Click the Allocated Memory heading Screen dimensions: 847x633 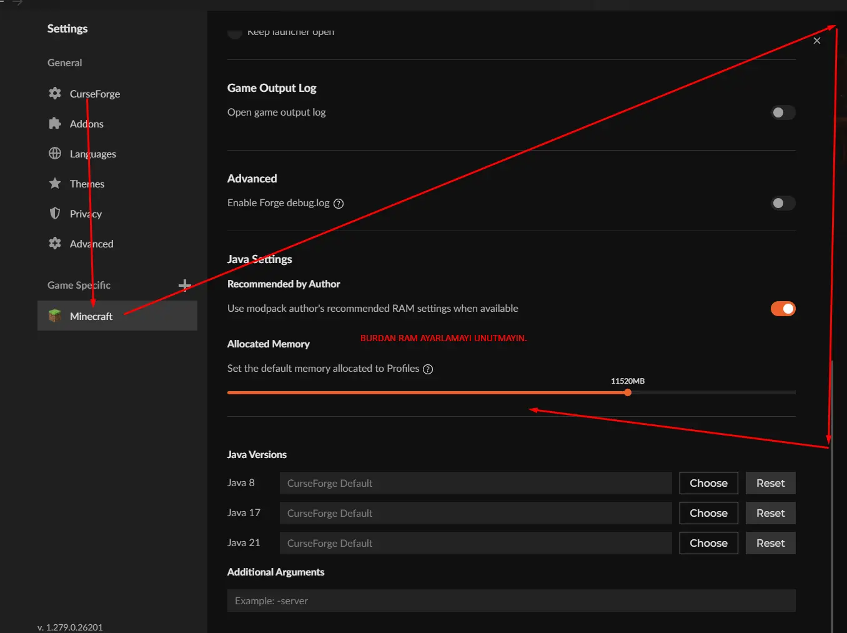pyautogui.click(x=269, y=344)
